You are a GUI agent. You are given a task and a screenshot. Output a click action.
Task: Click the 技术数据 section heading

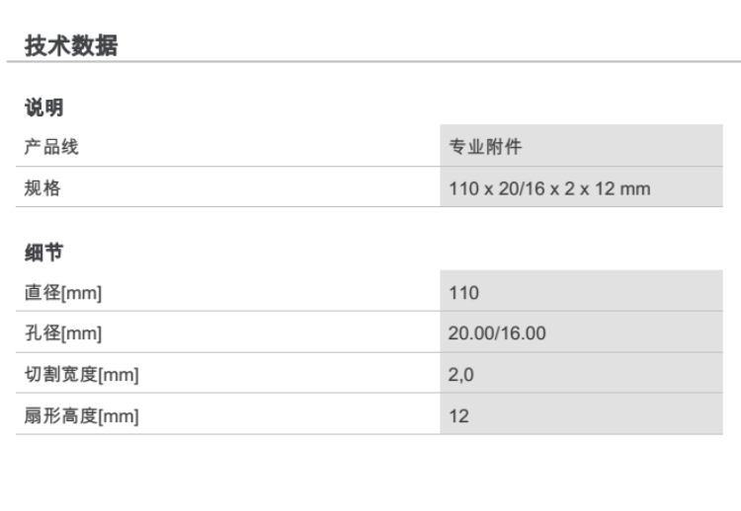pos(71,44)
